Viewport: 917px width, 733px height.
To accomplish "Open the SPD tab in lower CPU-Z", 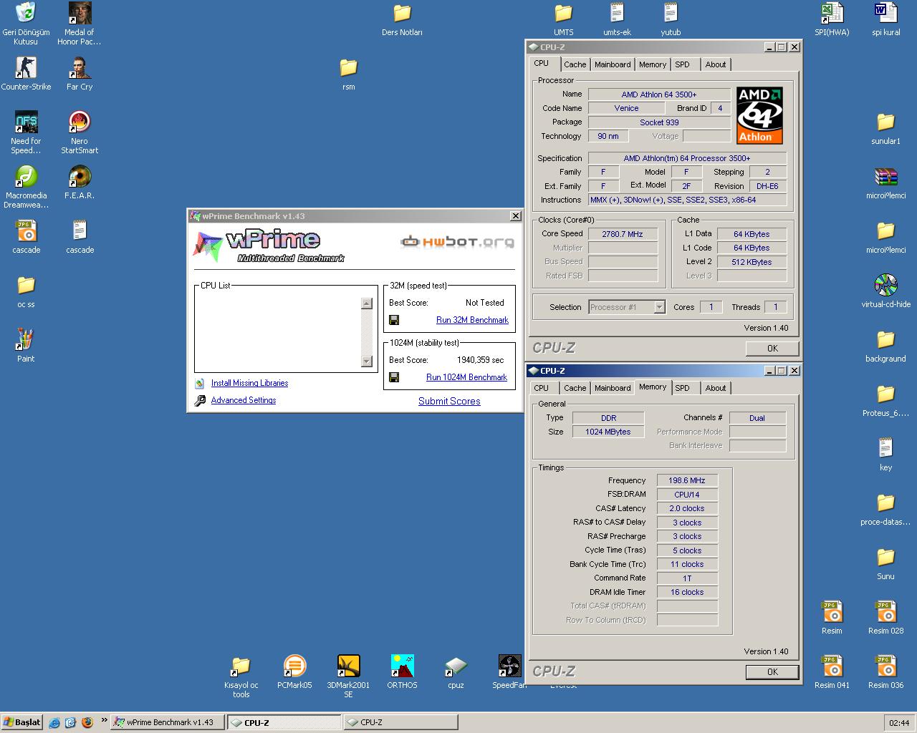I will (682, 388).
